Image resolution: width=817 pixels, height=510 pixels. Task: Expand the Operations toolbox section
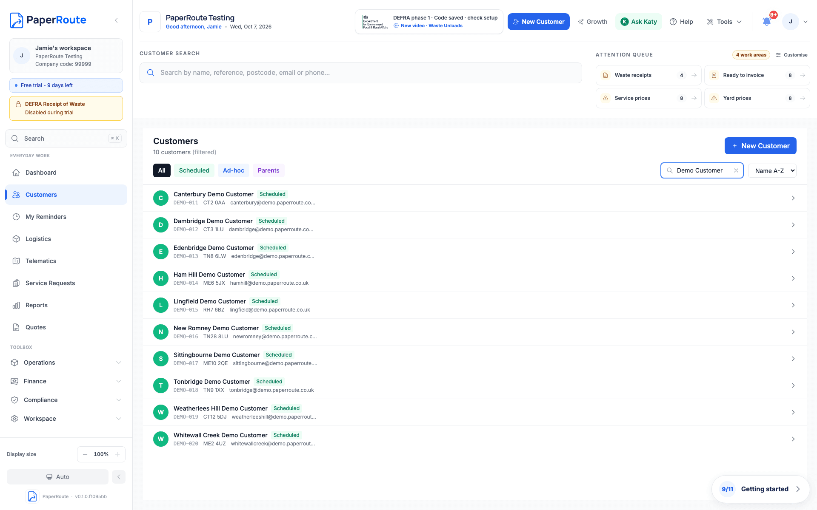tap(66, 363)
